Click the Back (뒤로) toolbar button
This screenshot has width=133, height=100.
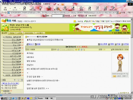5,9
